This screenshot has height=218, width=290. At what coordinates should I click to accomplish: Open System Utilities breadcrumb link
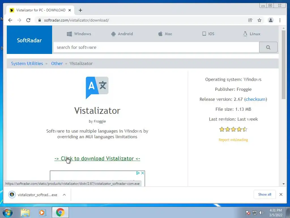27,64
